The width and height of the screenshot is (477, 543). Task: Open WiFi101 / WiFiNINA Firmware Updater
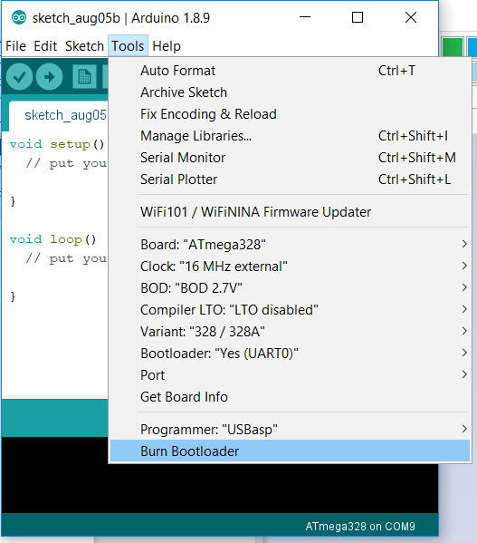(x=290, y=212)
